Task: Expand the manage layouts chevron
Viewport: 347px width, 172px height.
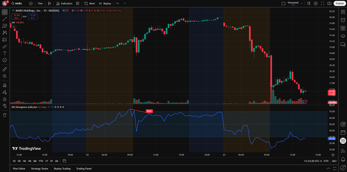Action: 302,3
